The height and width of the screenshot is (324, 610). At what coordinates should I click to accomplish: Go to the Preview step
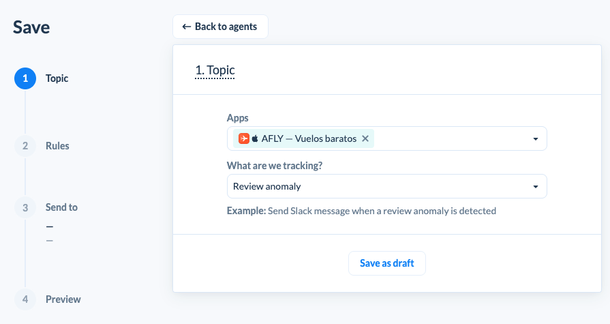pos(63,299)
